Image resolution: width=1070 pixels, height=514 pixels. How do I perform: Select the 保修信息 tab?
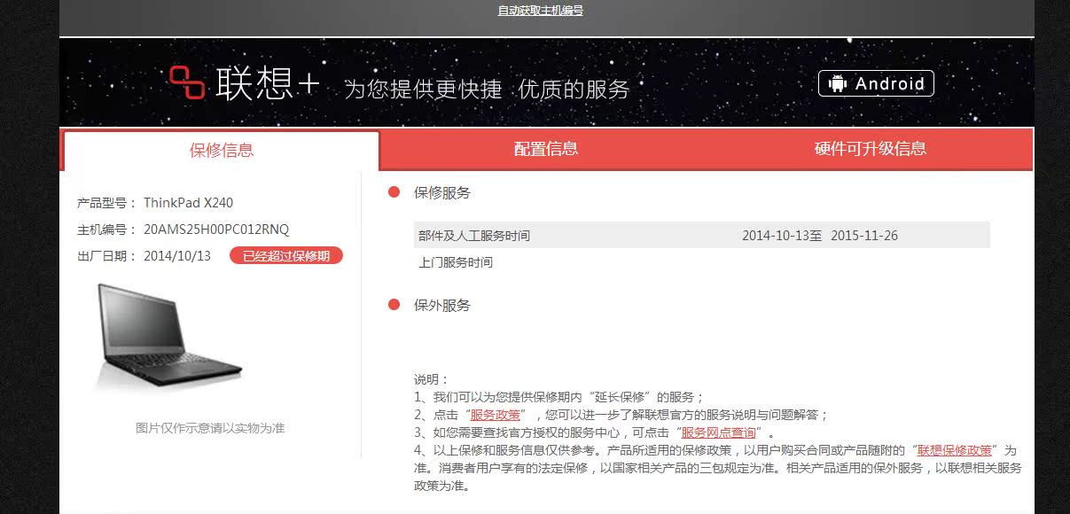click(x=222, y=150)
